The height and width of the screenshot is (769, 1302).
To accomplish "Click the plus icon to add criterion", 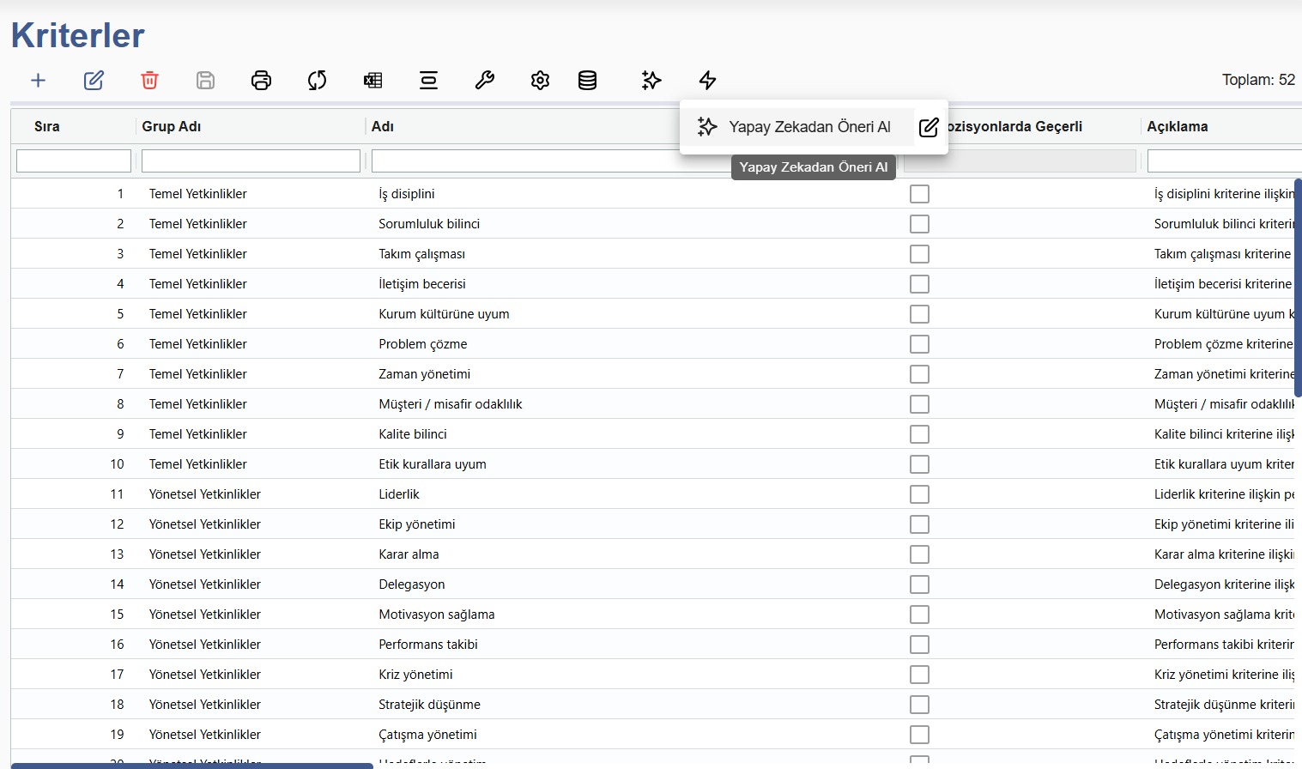I will (38, 81).
